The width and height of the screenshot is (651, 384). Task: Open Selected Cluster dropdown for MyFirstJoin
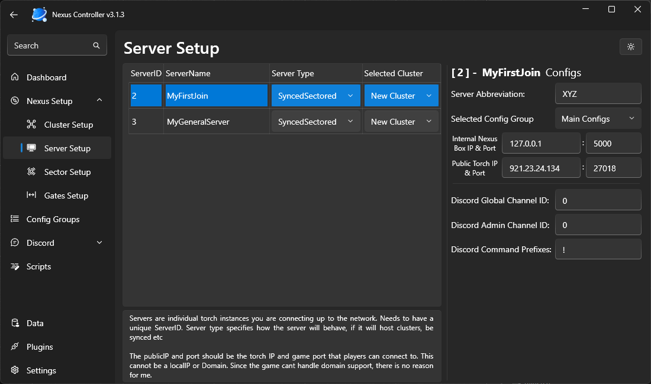(x=401, y=96)
